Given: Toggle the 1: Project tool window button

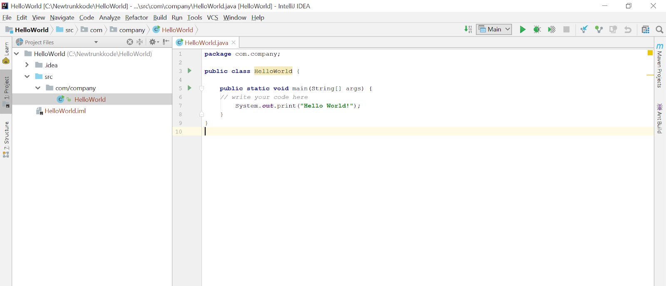Looking at the screenshot, I should pyautogui.click(x=6, y=92).
